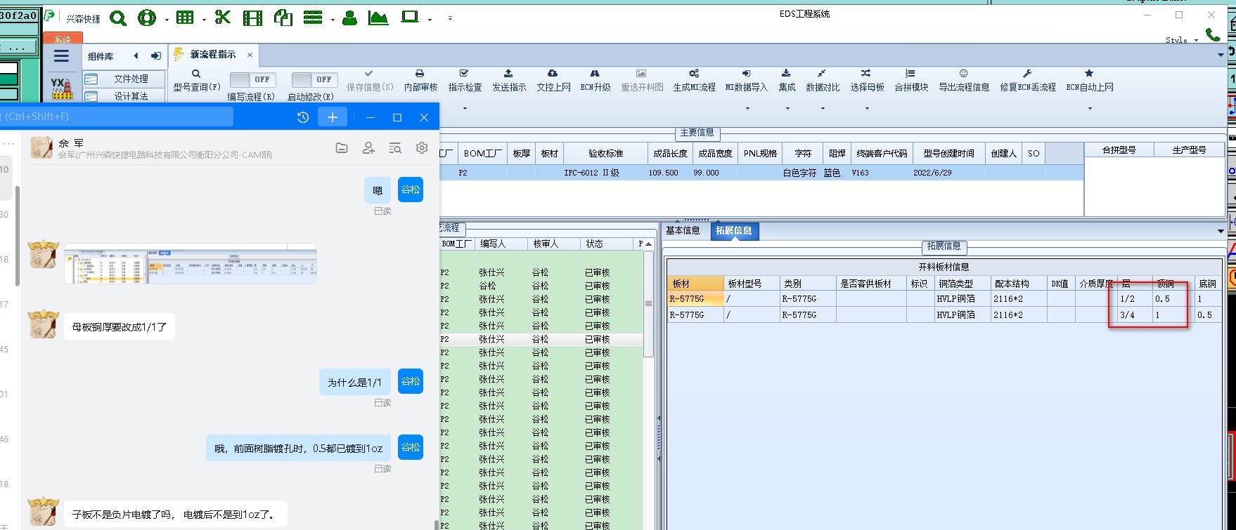1236x530 pixels.
Task: Open 设计算法 in component library
Action: tap(124, 96)
